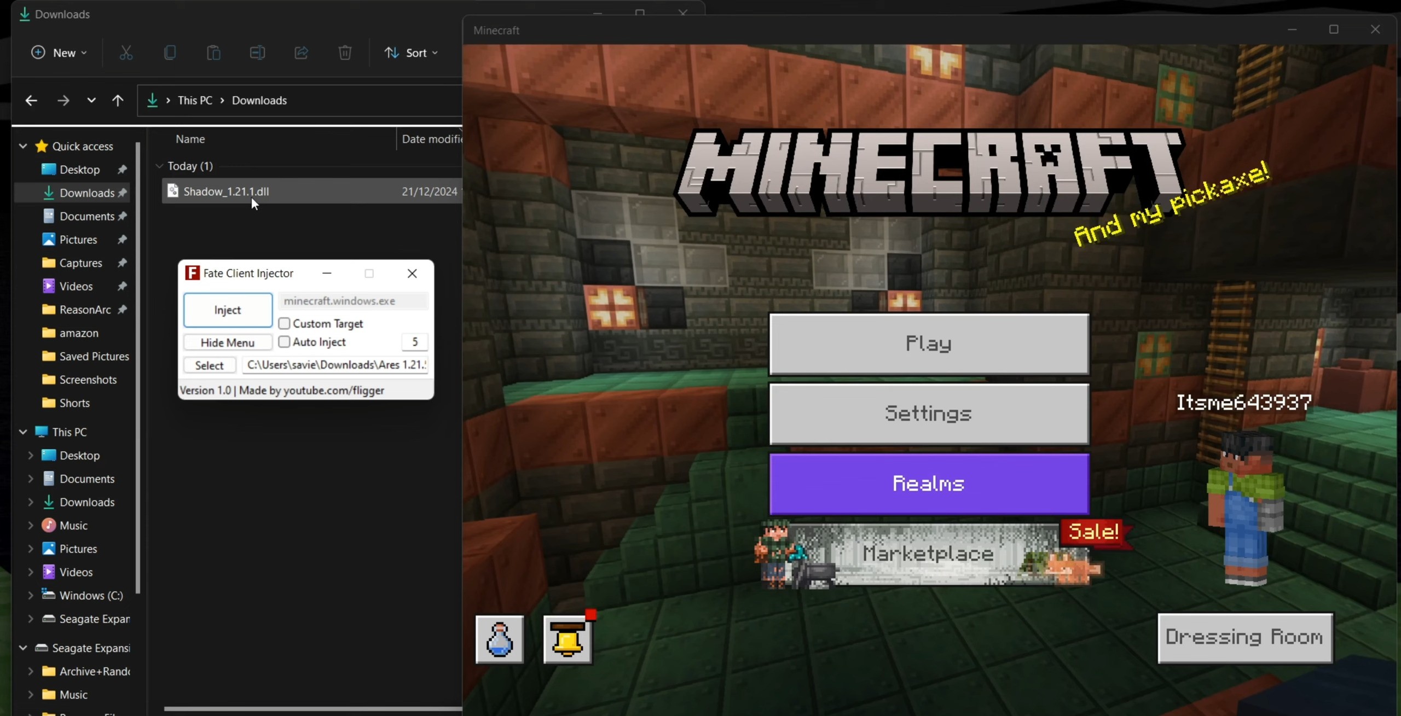The width and height of the screenshot is (1401, 716).
Task: Click the Cut icon in Explorer toolbar
Action: pyautogui.click(x=126, y=53)
